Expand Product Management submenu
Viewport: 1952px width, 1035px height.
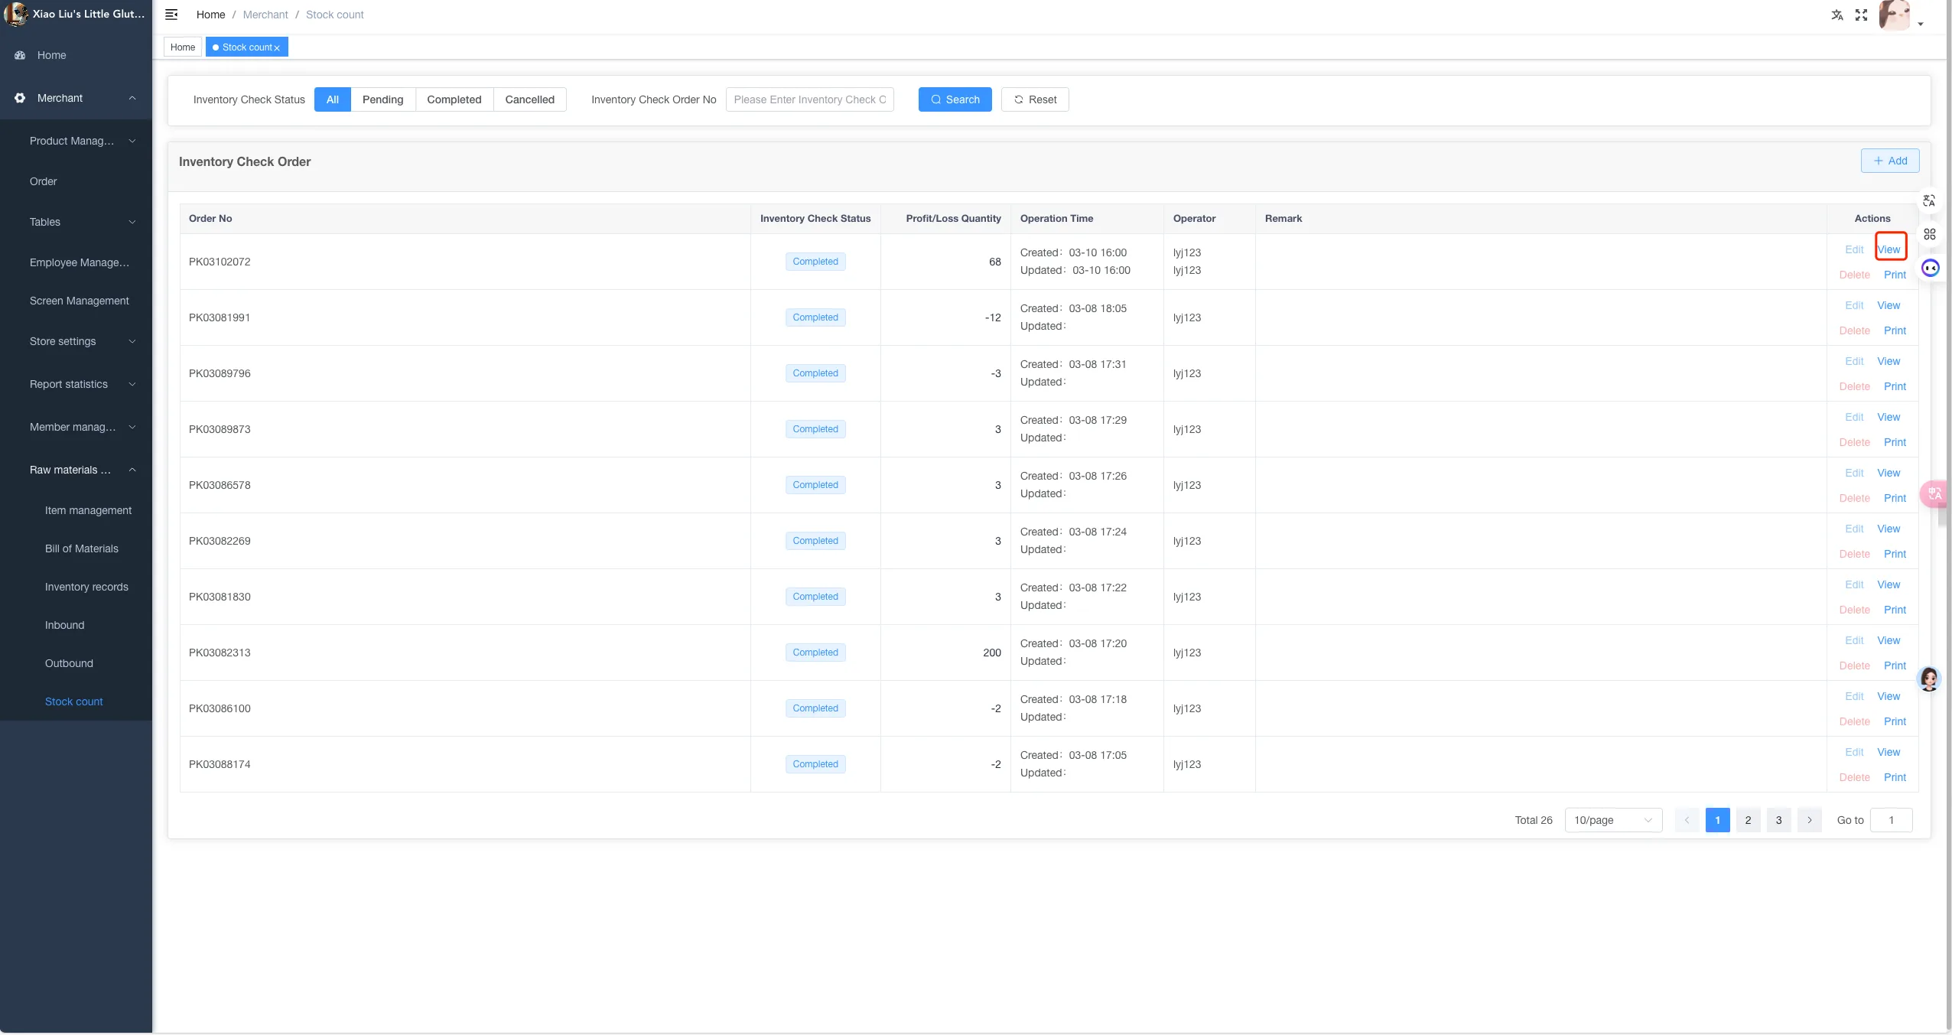coord(132,141)
